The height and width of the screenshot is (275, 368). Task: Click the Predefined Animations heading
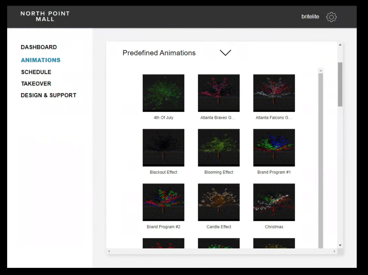point(159,53)
